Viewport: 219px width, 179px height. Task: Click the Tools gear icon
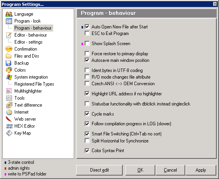coord(9,98)
